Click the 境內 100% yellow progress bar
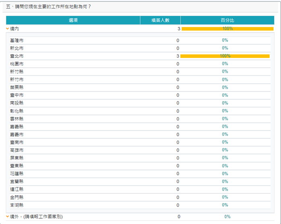The width and height of the screenshot is (281, 224). 227,29
